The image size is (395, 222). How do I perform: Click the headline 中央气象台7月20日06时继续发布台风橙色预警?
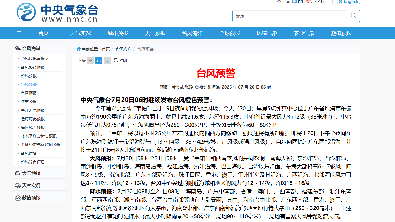[x=146, y=100]
